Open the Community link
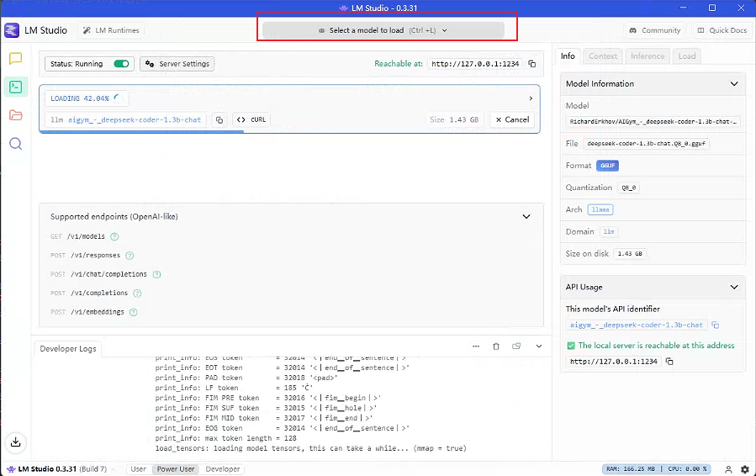Viewport: 756px width, 476px height. click(x=654, y=30)
